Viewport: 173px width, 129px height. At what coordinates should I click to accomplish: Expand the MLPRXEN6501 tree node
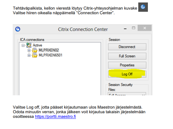tap(29, 55)
